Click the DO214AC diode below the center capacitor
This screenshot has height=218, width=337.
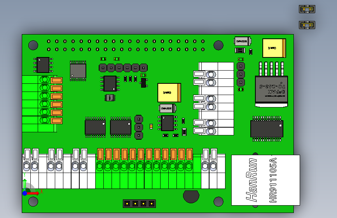pyautogui.click(x=168, y=108)
